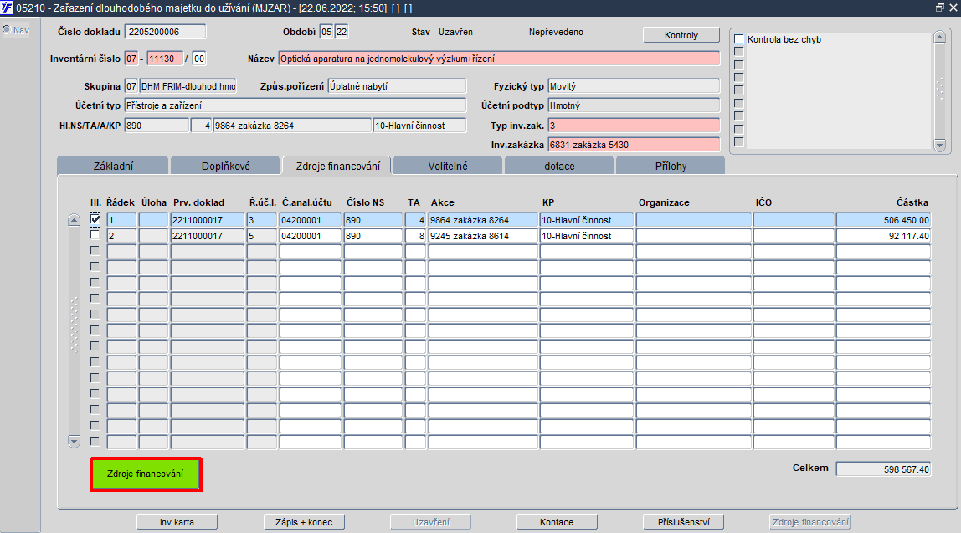Toggle second checkbox in the Kontroly list

tap(738, 52)
